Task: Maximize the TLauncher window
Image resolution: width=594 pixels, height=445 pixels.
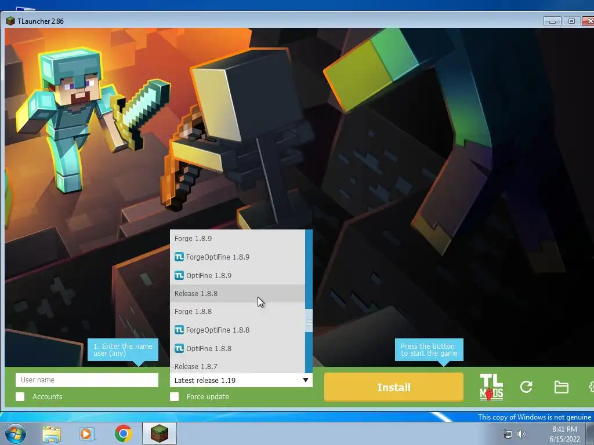Action: click(571, 21)
